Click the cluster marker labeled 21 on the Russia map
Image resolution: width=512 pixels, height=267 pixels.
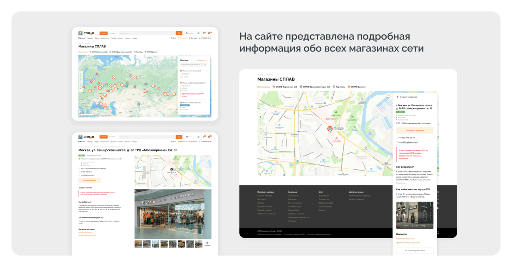[100, 87]
